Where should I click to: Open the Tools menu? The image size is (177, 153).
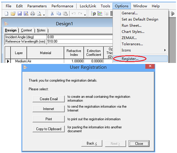(105, 6)
